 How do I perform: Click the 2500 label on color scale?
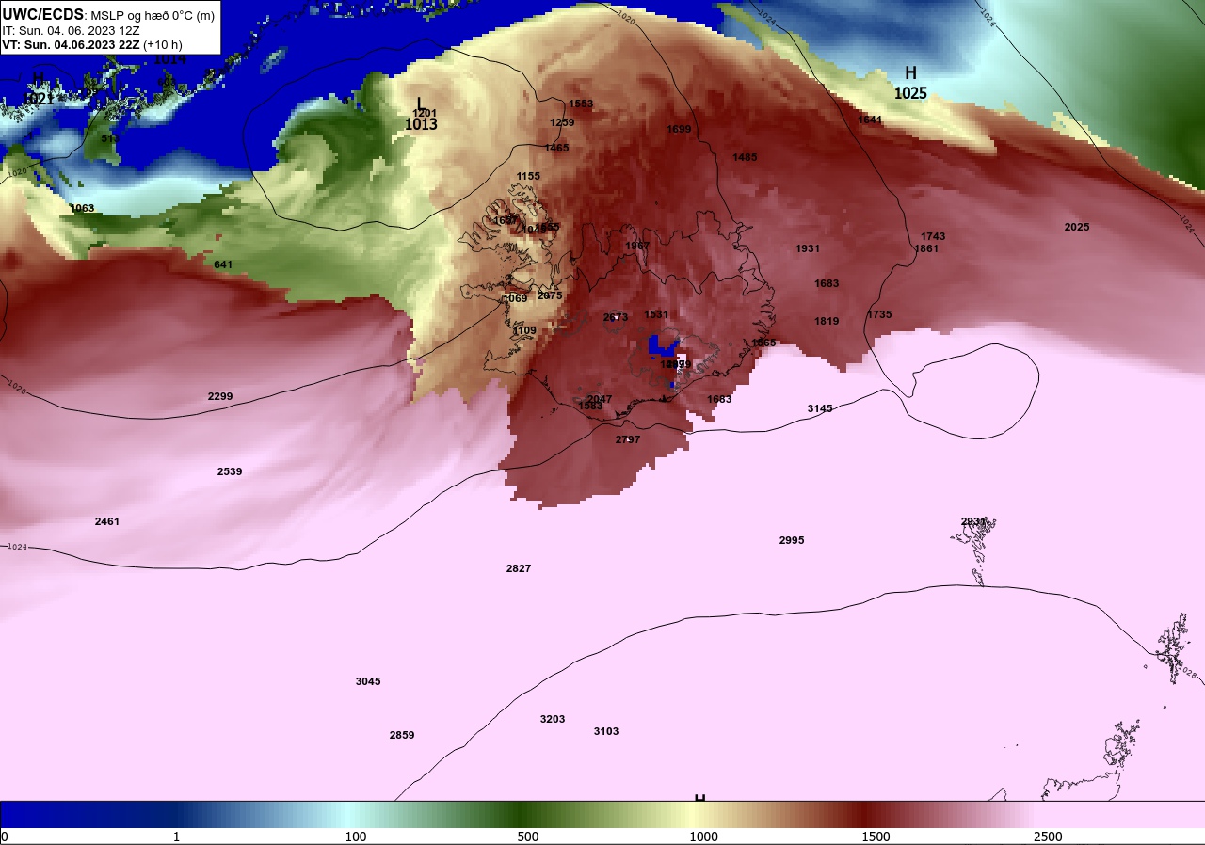click(x=1048, y=837)
